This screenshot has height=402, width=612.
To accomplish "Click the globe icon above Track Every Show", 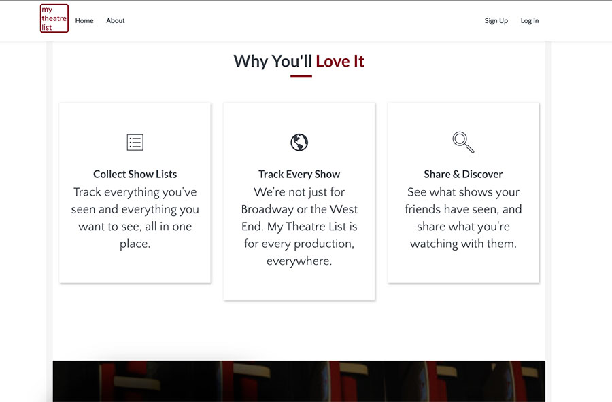I will 299,143.
